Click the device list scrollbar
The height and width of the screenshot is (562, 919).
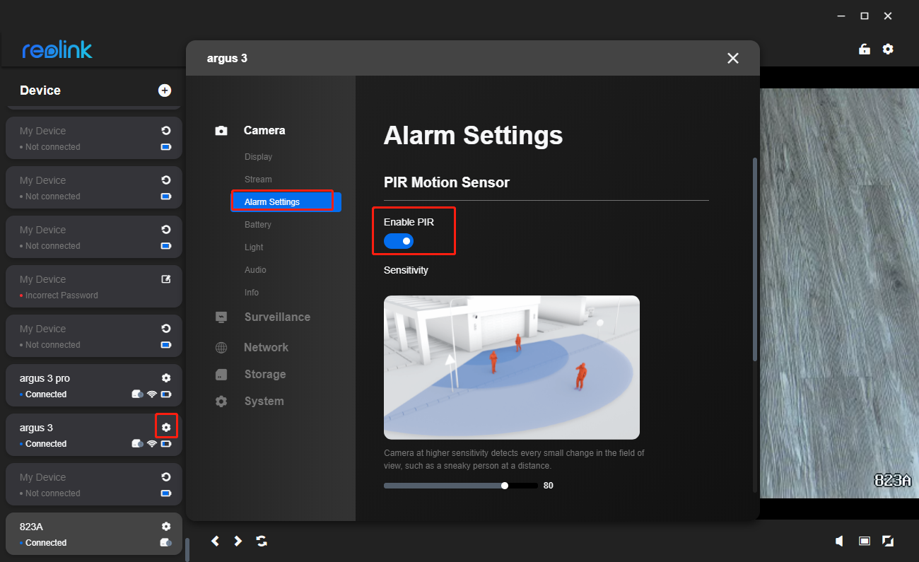pos(187,549)
